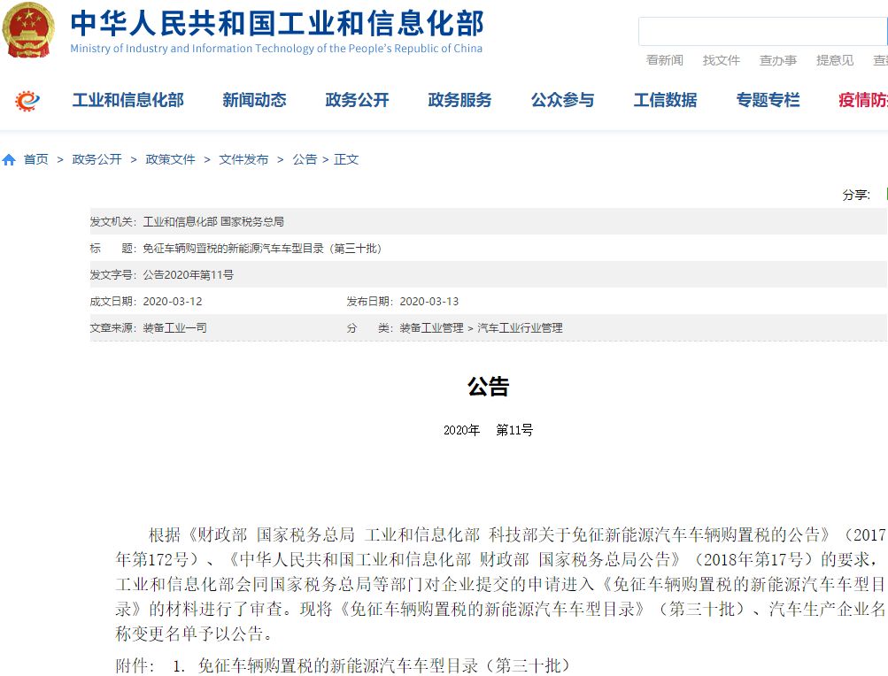Go to 政策文件 in breadcrumb
Viewport: 888px width, 676px height.
(171, 159)
